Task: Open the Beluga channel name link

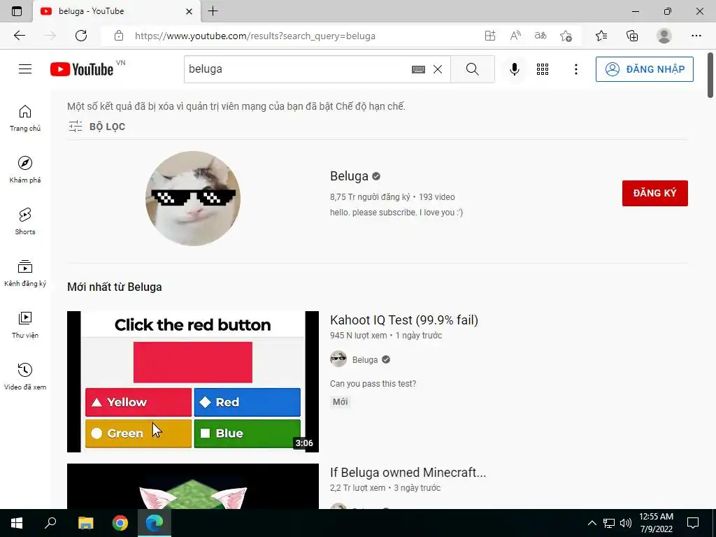Action: 350,176
